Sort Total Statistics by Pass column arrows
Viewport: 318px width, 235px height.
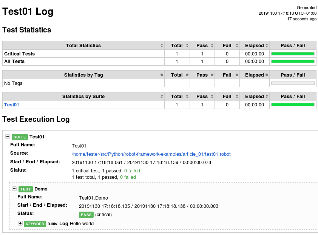[x=212, y=46]
